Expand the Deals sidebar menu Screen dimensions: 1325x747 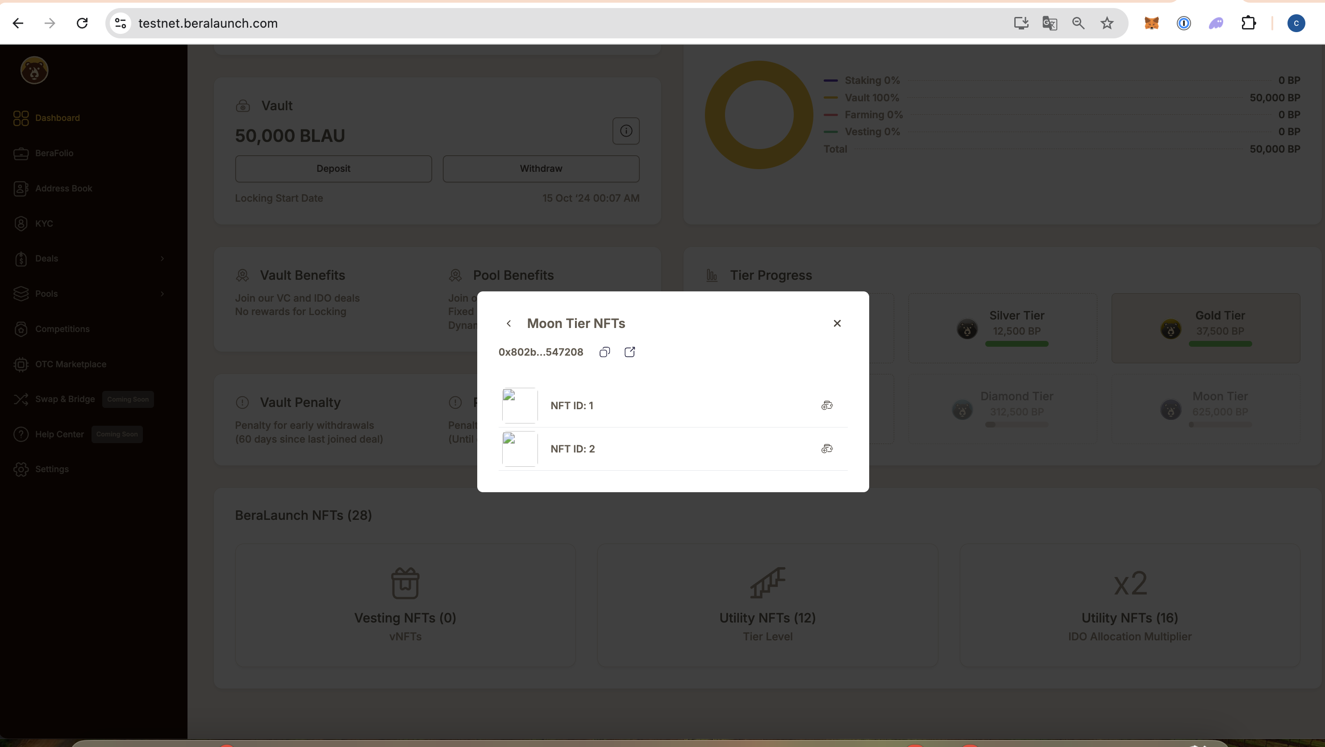click(x=90, y=259)
